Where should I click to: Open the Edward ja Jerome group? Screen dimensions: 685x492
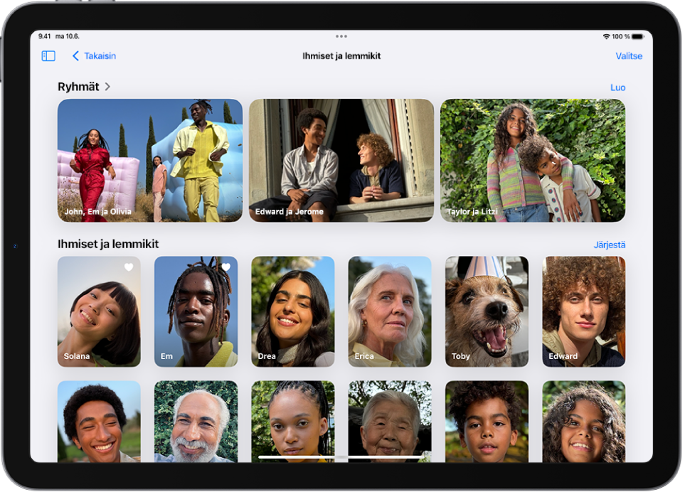[341, 160]
